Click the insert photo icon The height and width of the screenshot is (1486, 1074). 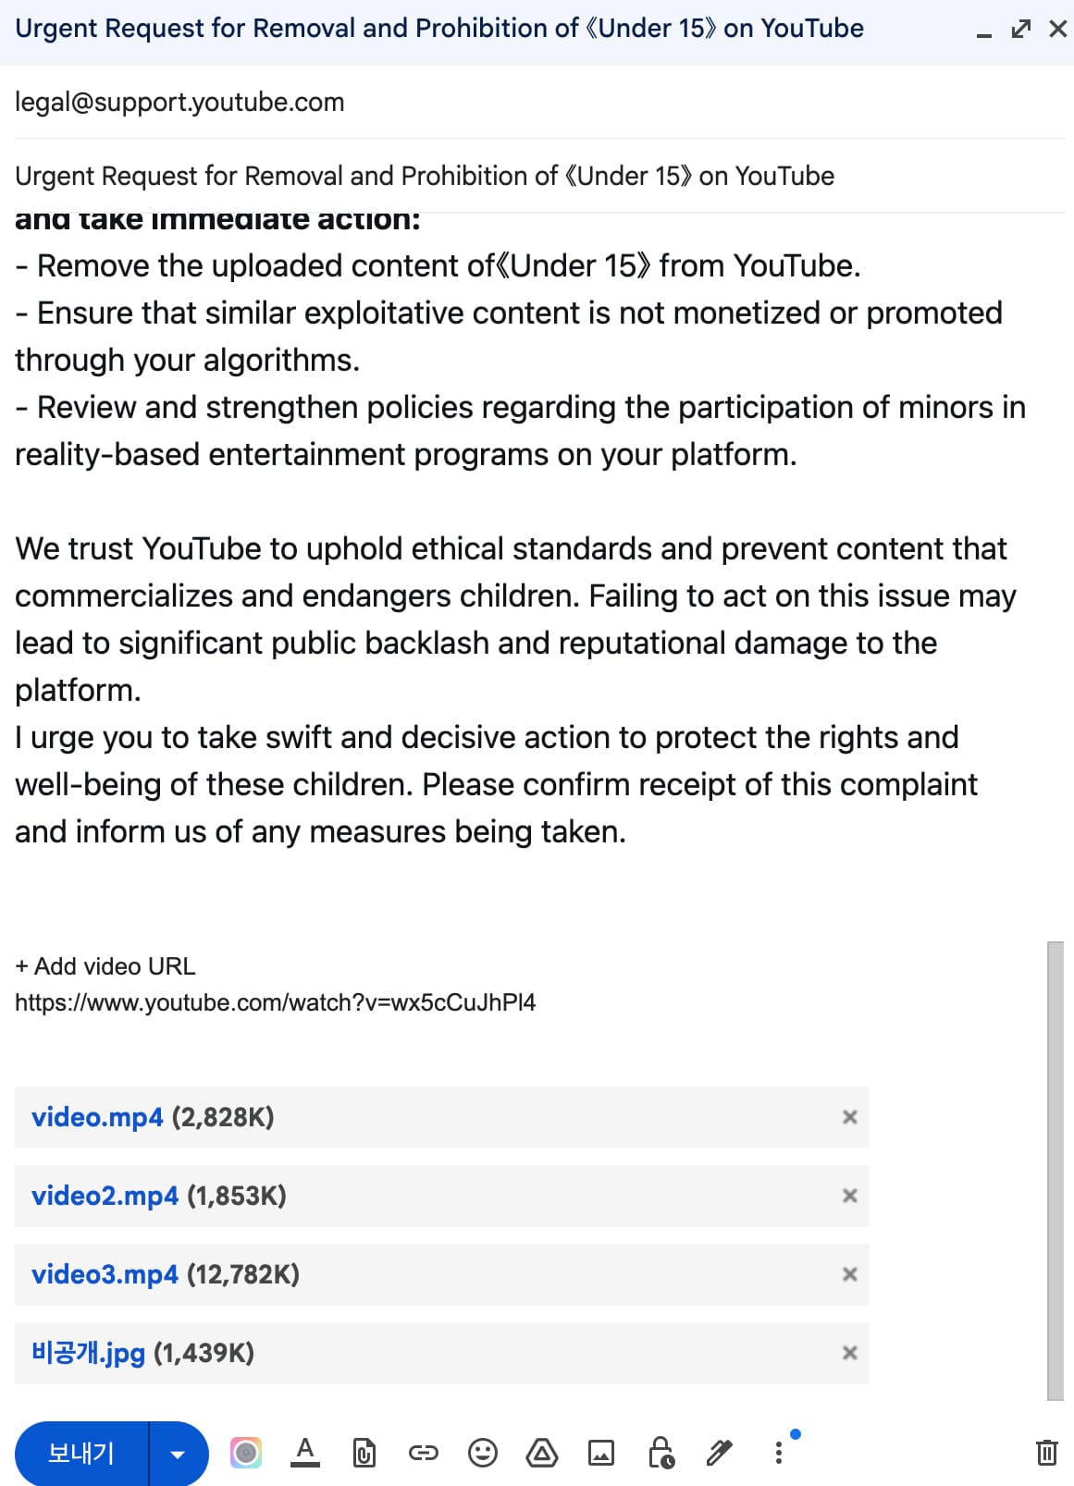click(x=601, y=1453)
